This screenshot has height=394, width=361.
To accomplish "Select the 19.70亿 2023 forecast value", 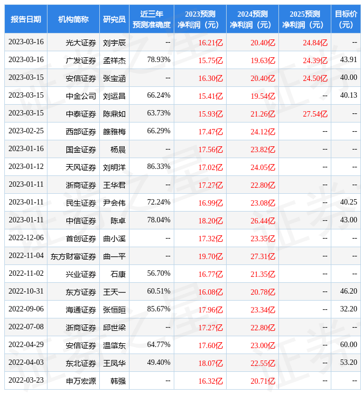I will (210, 256).
